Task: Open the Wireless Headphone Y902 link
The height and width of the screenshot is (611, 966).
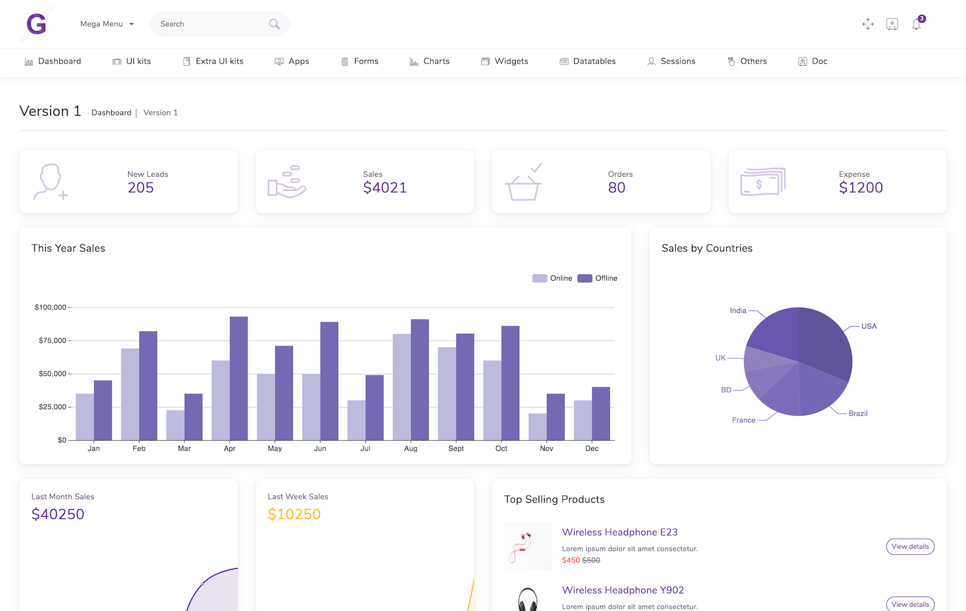Action: point(622,590)
